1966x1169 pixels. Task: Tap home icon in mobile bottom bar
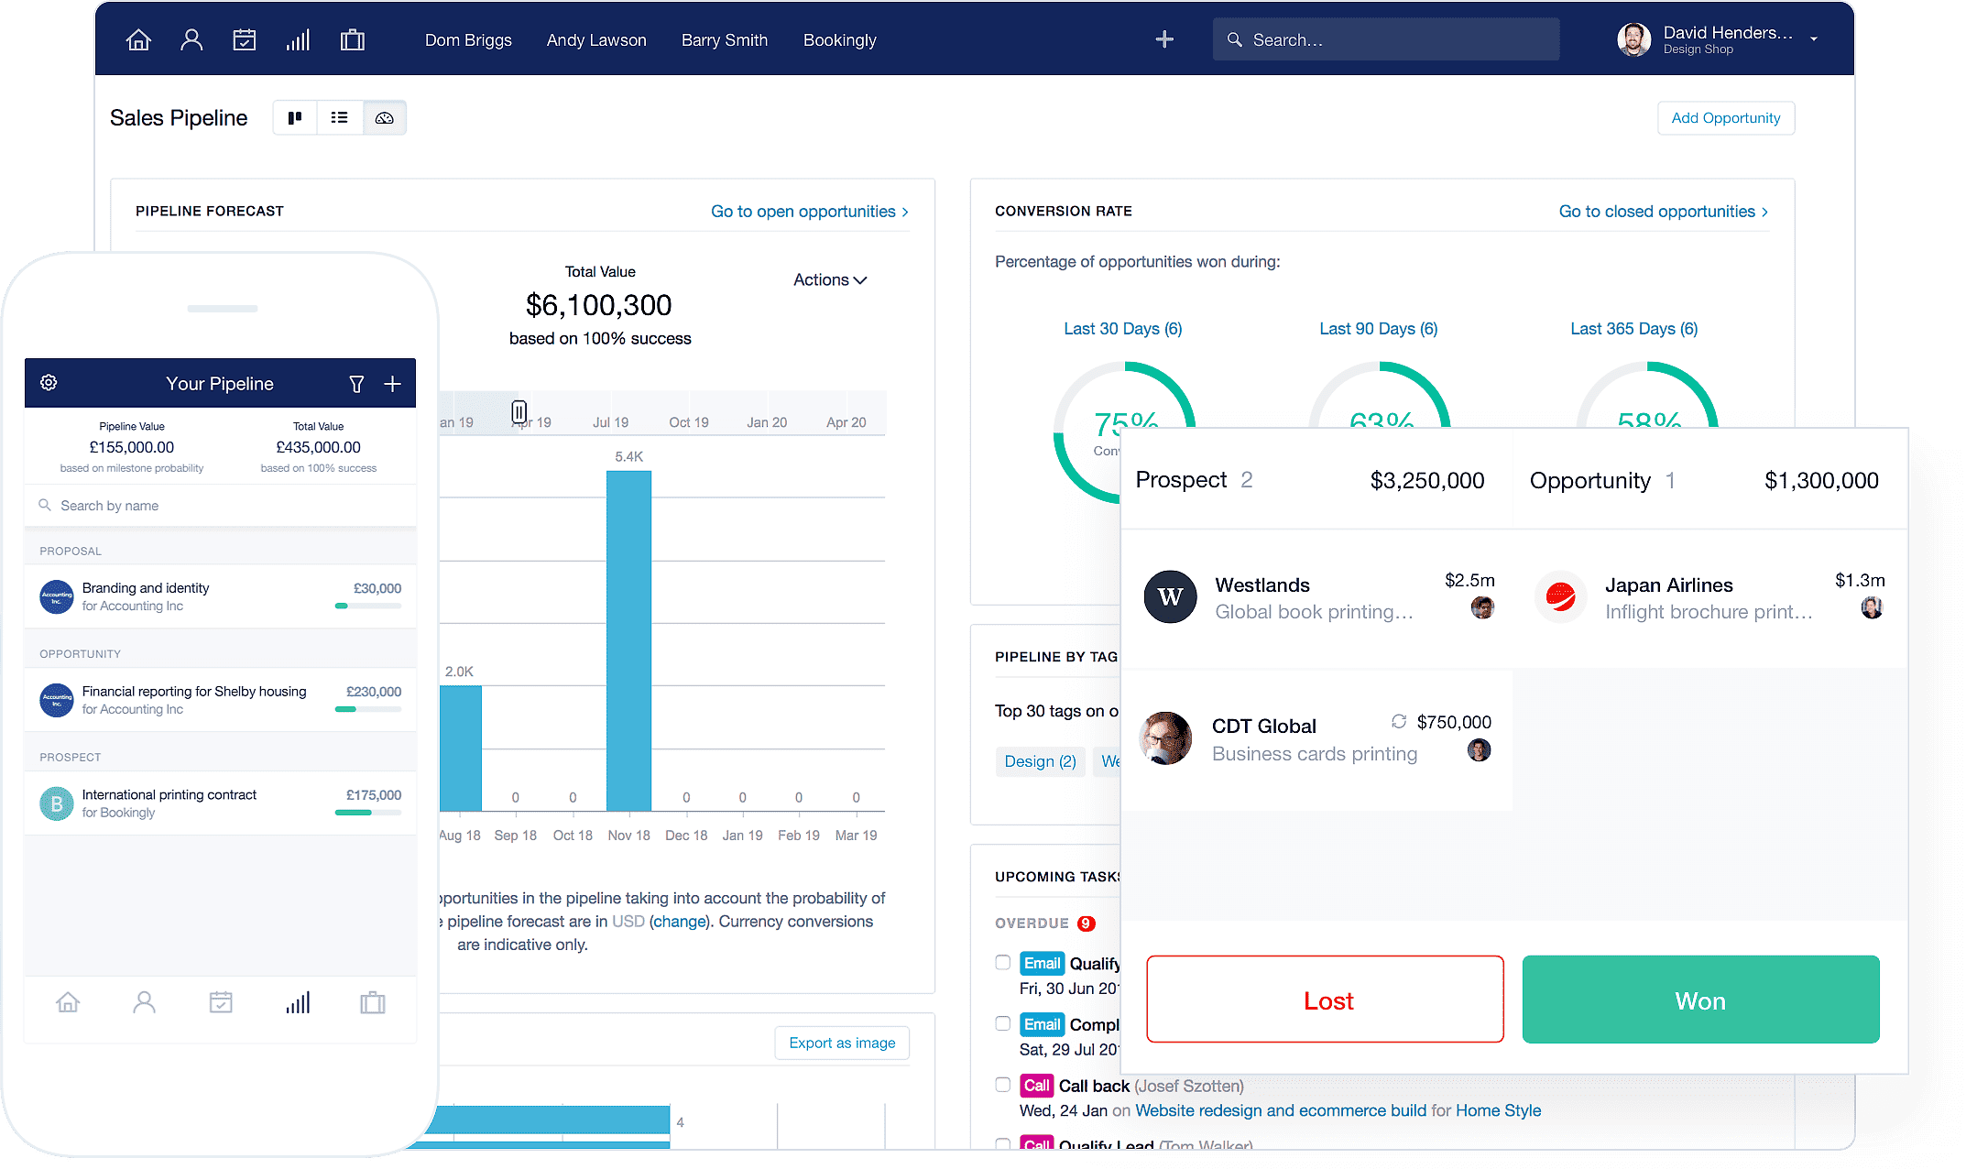click(x=68, y=1003)
